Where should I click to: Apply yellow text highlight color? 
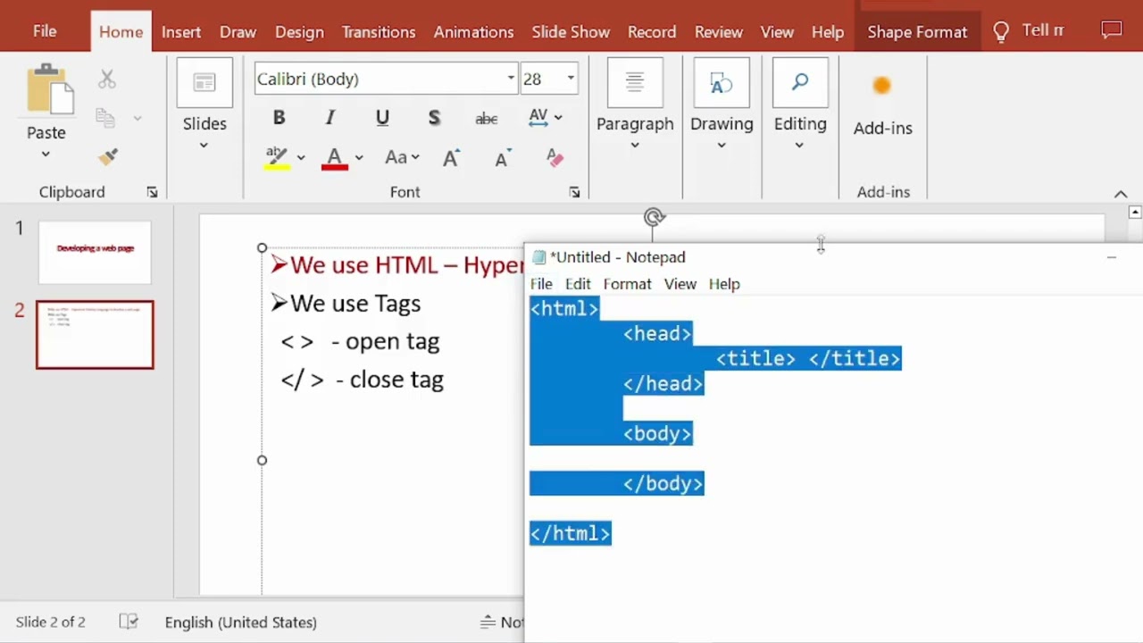277,157
